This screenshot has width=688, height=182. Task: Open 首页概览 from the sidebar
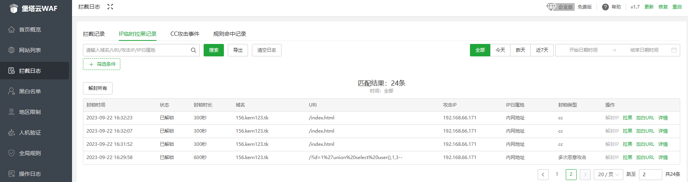[x=30, y=30]
